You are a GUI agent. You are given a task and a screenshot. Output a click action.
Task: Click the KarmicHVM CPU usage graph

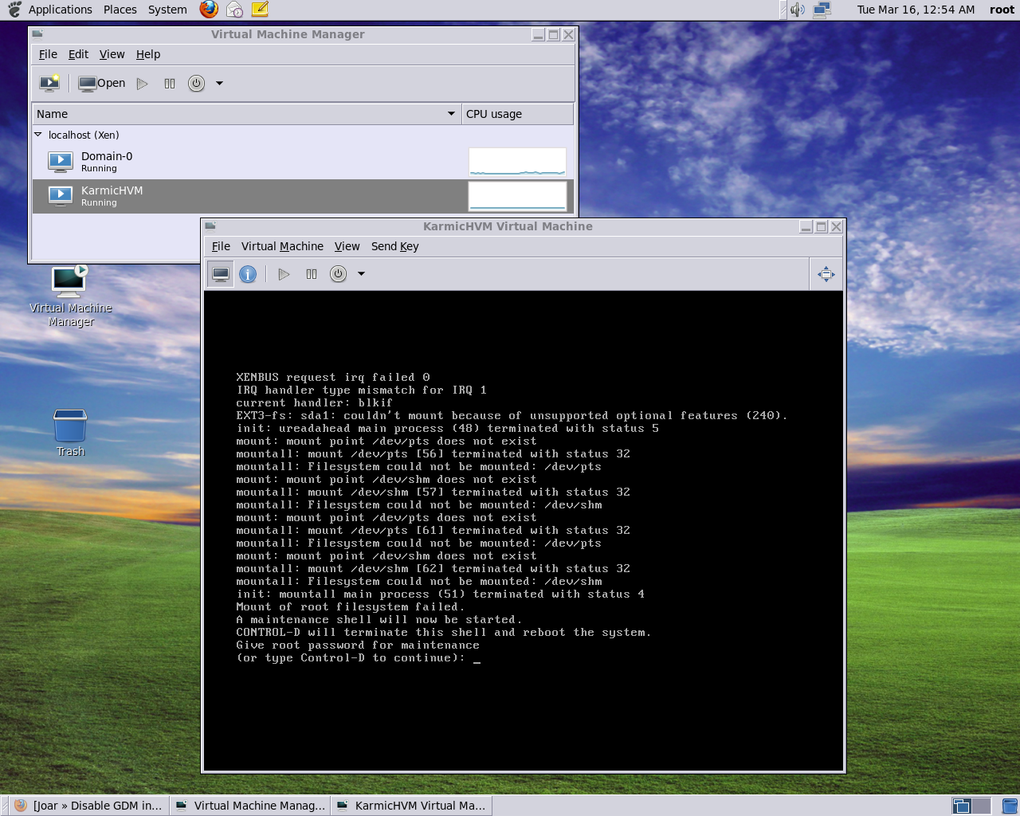(x=517, y=196)
